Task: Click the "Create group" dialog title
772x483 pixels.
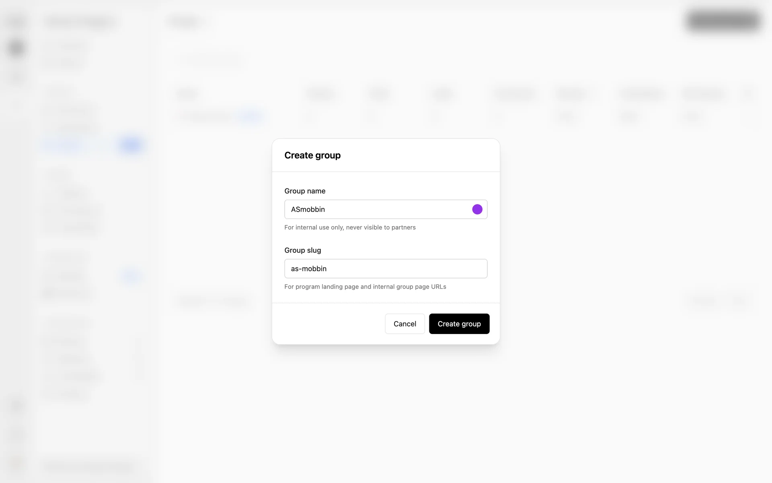Action: click(312, 155)
